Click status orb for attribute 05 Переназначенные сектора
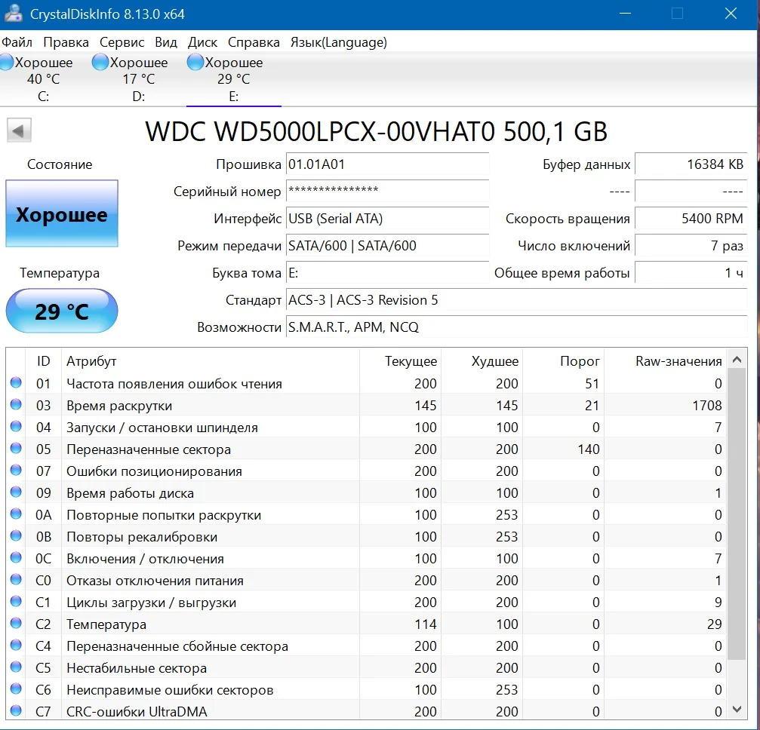 click(x=16, y=448)
